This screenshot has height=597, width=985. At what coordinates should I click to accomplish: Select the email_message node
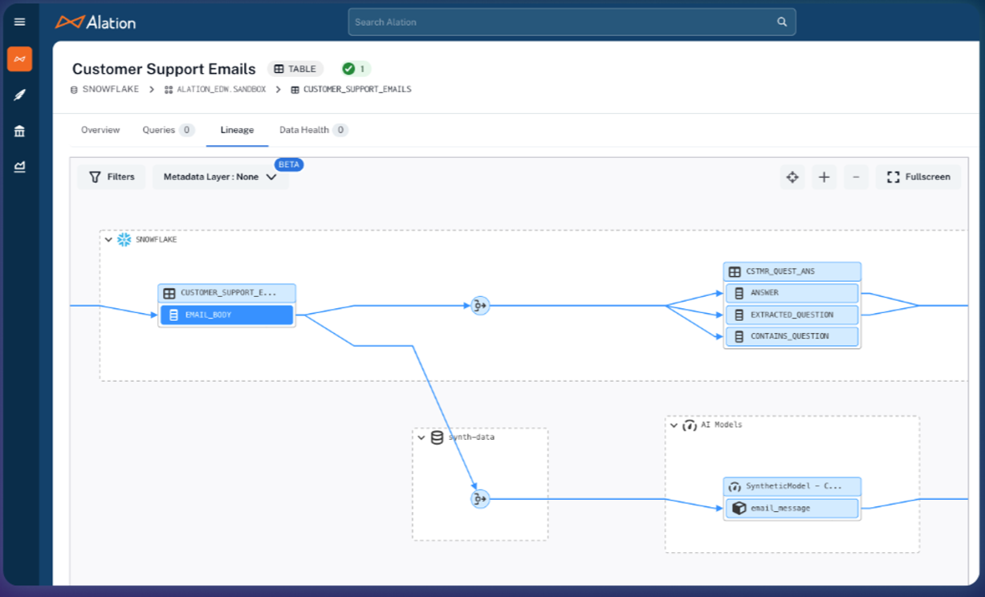(x=792, y=508)
